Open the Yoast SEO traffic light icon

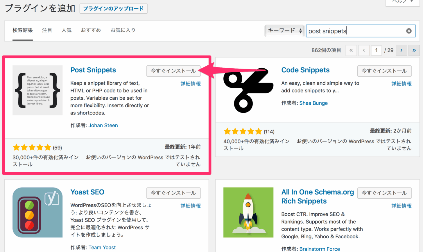37,212
